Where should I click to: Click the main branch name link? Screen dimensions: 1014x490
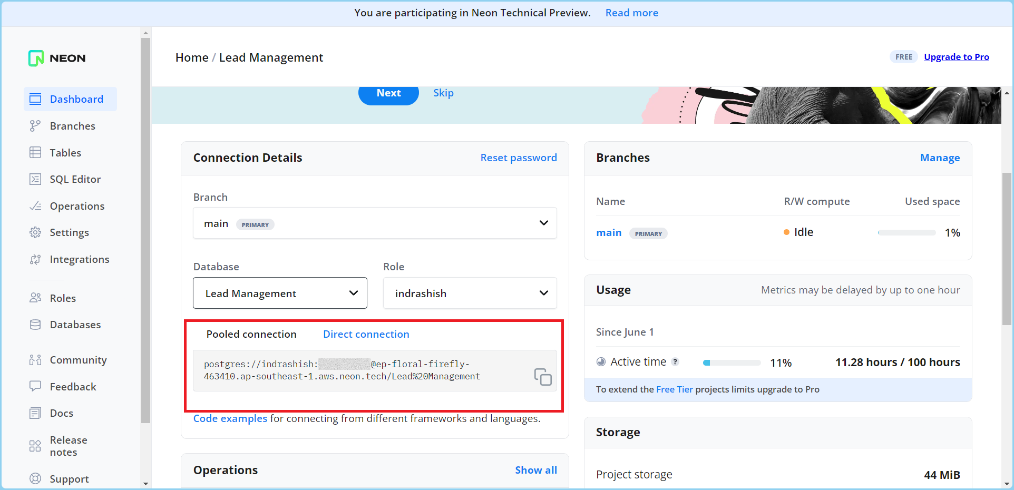609,233
